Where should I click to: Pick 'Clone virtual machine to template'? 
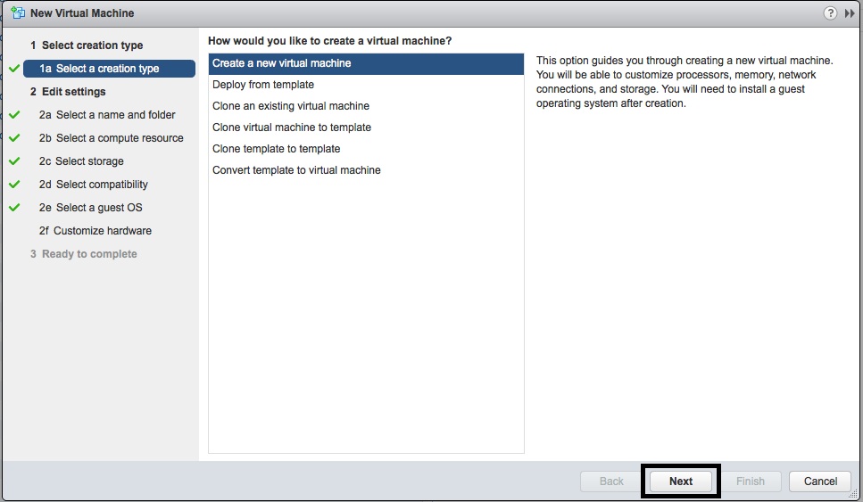292,128
